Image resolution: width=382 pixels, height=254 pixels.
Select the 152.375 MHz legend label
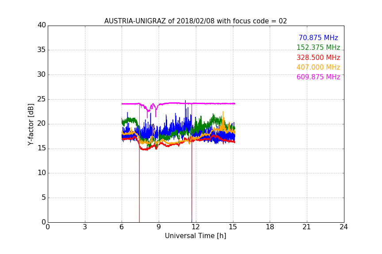point(318,47)
